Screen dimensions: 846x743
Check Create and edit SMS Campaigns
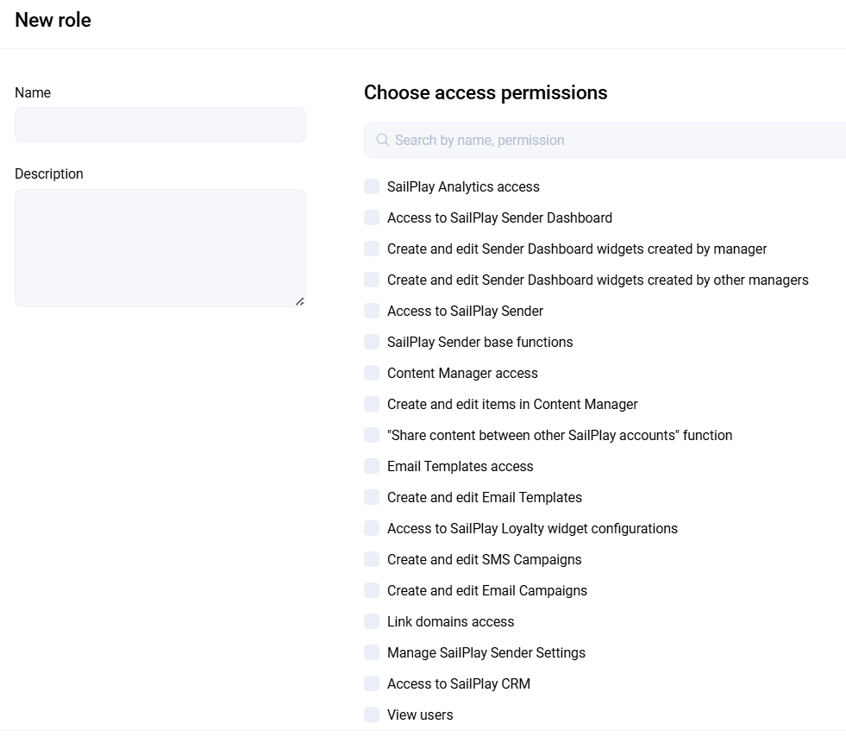pos(372,559)
